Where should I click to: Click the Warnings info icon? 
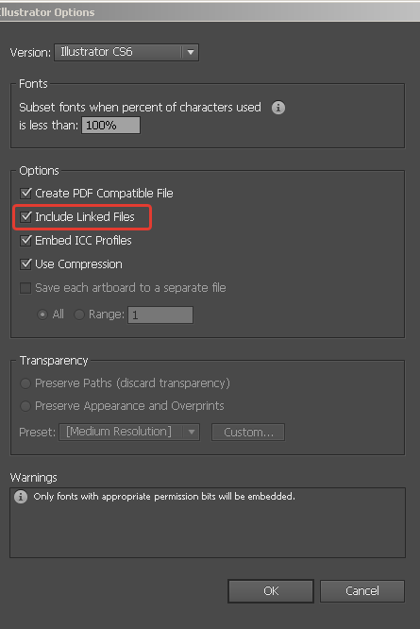tap(21, 497)
